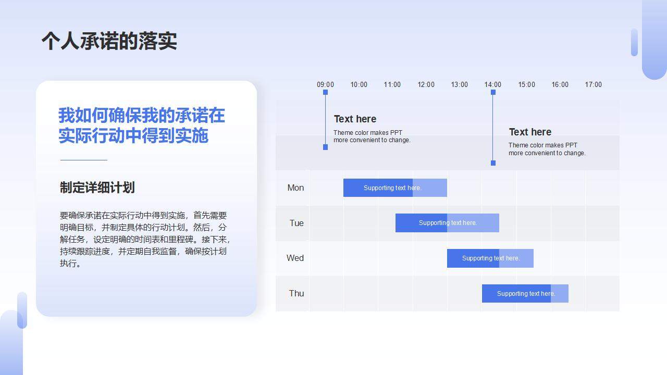
Task: Click the 11:00 time label
Action: (x=392, y=84)
